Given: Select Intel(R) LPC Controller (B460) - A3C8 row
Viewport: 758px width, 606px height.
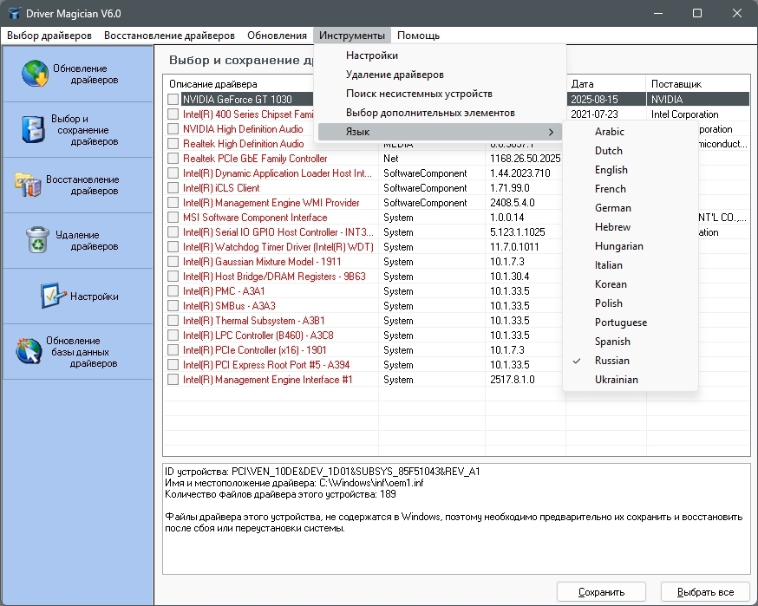Looking at the screenshot, I should [x=258, y=336].
